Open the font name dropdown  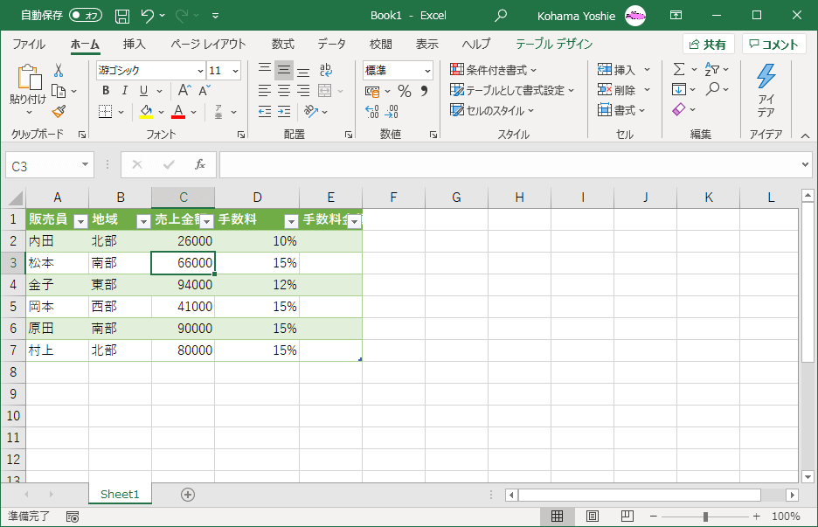200,71
